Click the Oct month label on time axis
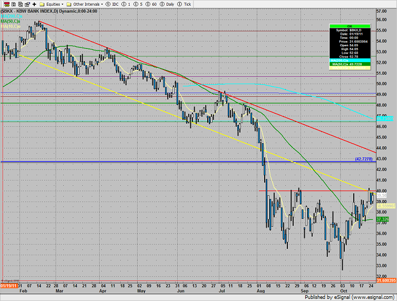397x301 pixels. pos(344,291)
